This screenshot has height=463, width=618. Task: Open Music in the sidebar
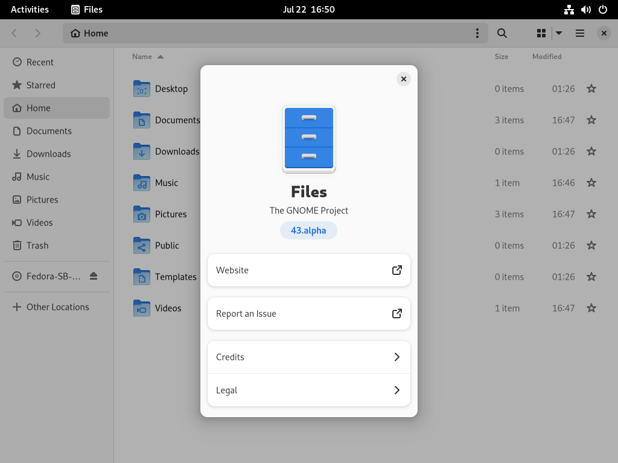pyautogui.click(x=57, y=177)
